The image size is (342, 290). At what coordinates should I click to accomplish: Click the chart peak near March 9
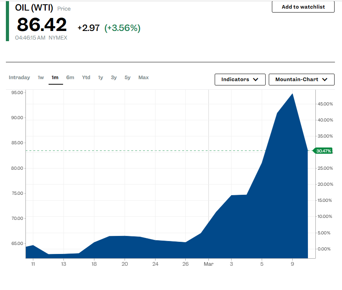[291, 94]
